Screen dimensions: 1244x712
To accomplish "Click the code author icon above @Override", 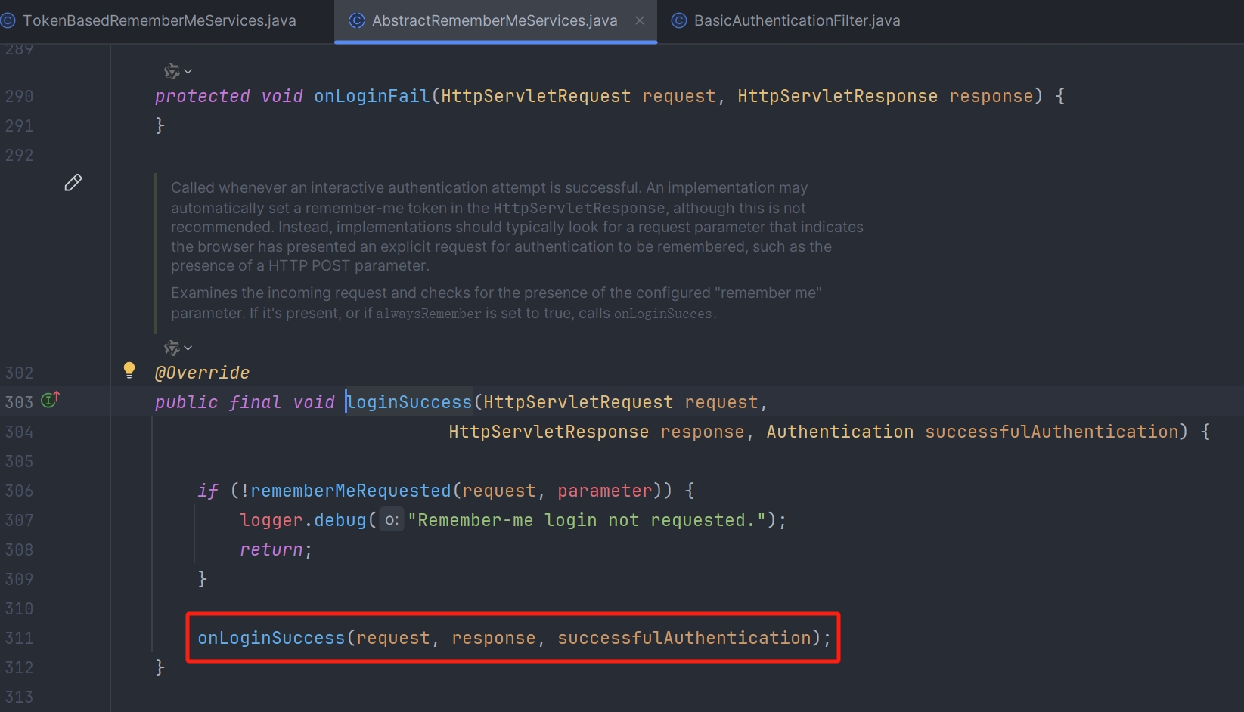I will (x=172, y=348).
